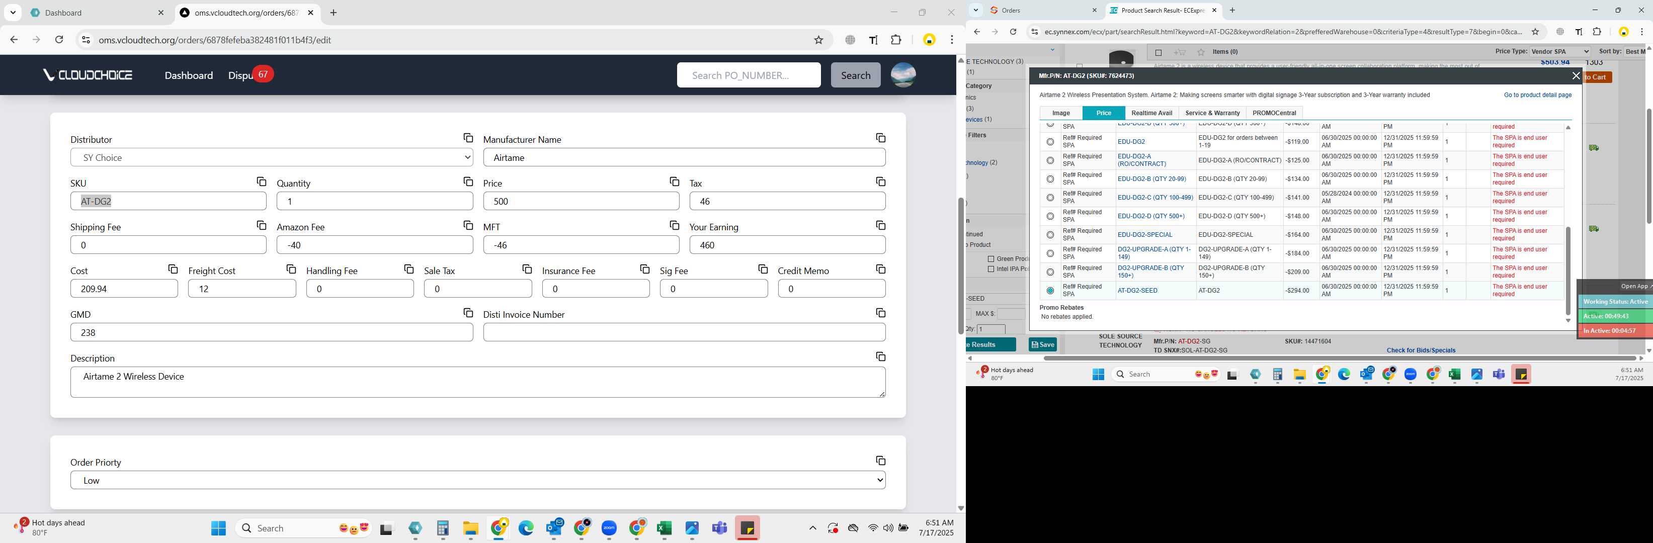Copy the Cost field value
This screenshot has height=543, width=1653.
pos(173,268)
